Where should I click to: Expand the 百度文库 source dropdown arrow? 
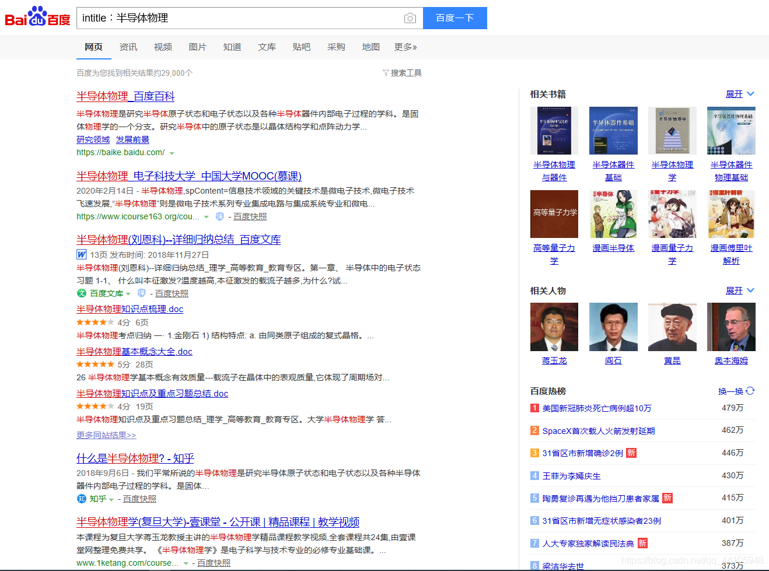(128, 294)
